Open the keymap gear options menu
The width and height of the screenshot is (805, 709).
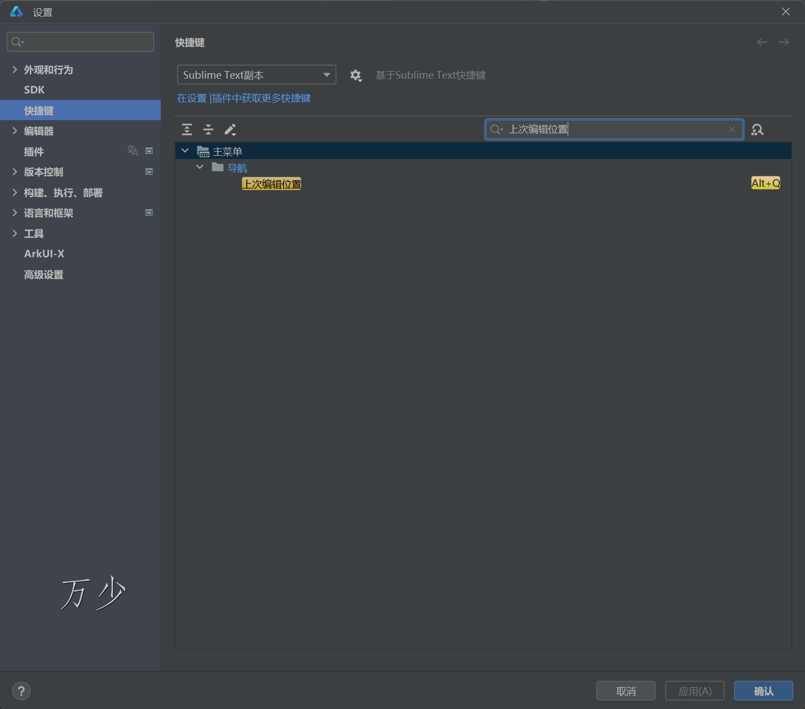pyautogui.click(x=356, y=75)
